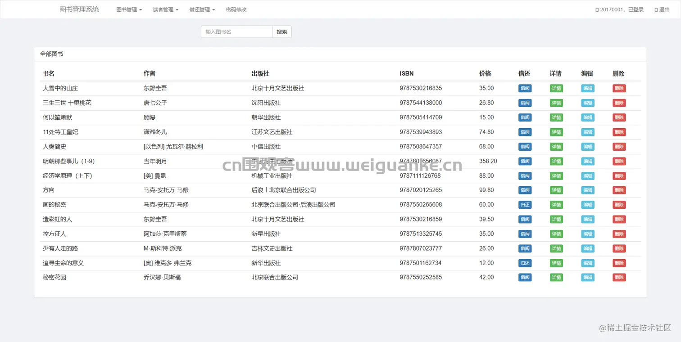681x342 pixels.
Task: Edit 造彩虹的人 record
Action: 588,220
